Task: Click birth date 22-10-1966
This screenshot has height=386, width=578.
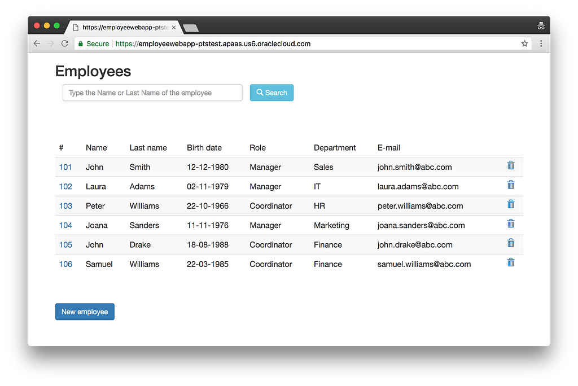Action: click(x=208, y=206)
